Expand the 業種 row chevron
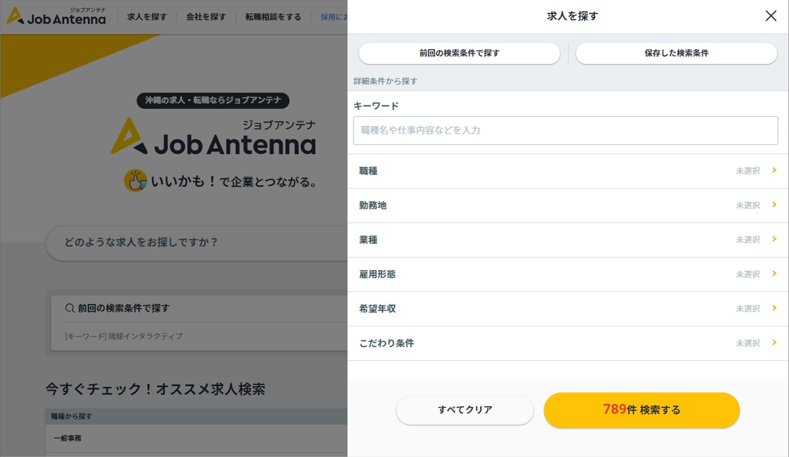 tap(774, 239)
